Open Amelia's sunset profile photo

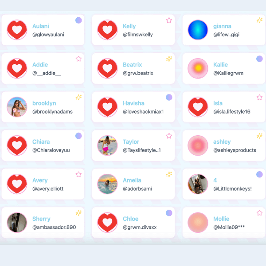tap(107, 184)
